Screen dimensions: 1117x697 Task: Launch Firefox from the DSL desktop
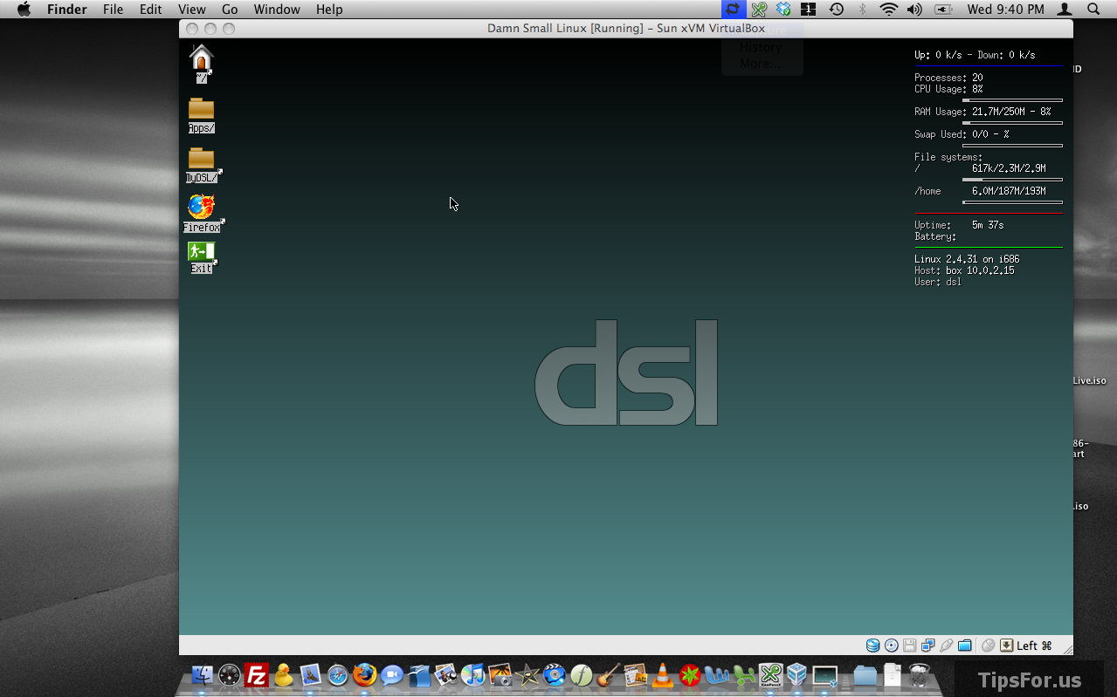click(201, 208)
